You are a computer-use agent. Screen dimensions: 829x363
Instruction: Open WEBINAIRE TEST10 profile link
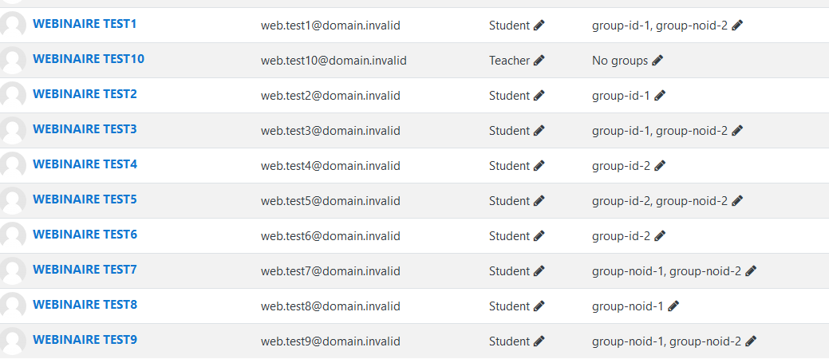(89, 59)
